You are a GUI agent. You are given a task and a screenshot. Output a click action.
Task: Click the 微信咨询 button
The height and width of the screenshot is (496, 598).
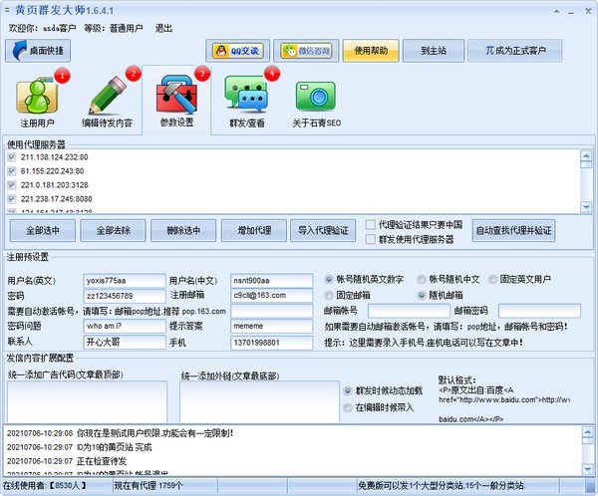[304, 51]
